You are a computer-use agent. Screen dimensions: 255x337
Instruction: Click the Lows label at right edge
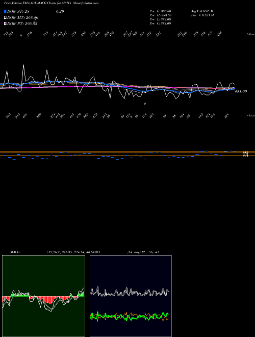coord(250,115)
